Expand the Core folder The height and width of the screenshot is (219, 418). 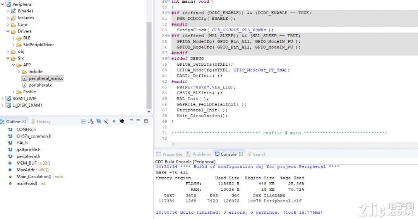click(8, 24)
